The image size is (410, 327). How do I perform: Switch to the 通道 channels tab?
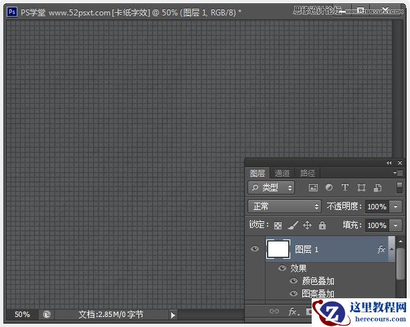[282, 173]
